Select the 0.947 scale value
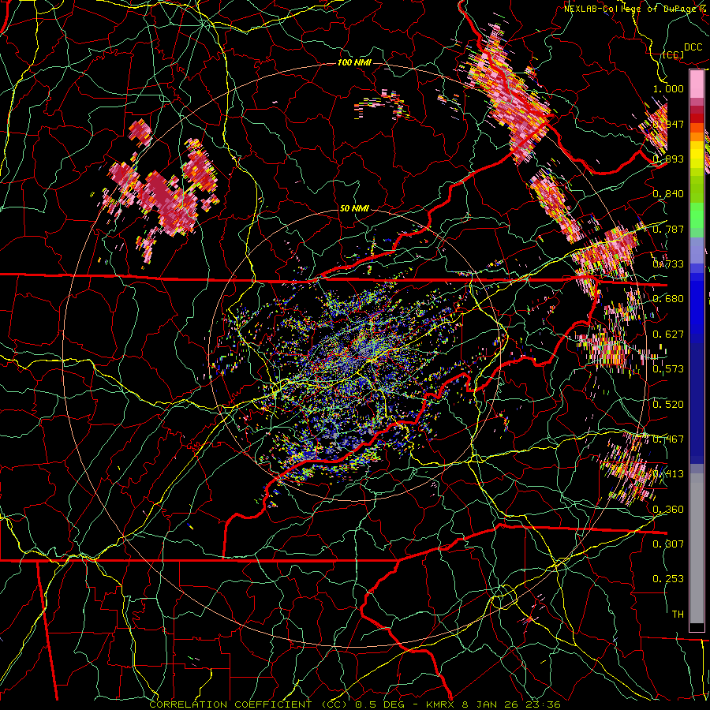This screenshot has width=710, height=710. tap(668, 124)
